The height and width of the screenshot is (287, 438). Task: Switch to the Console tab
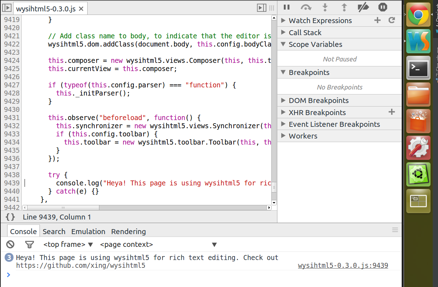tap(24, 232)
